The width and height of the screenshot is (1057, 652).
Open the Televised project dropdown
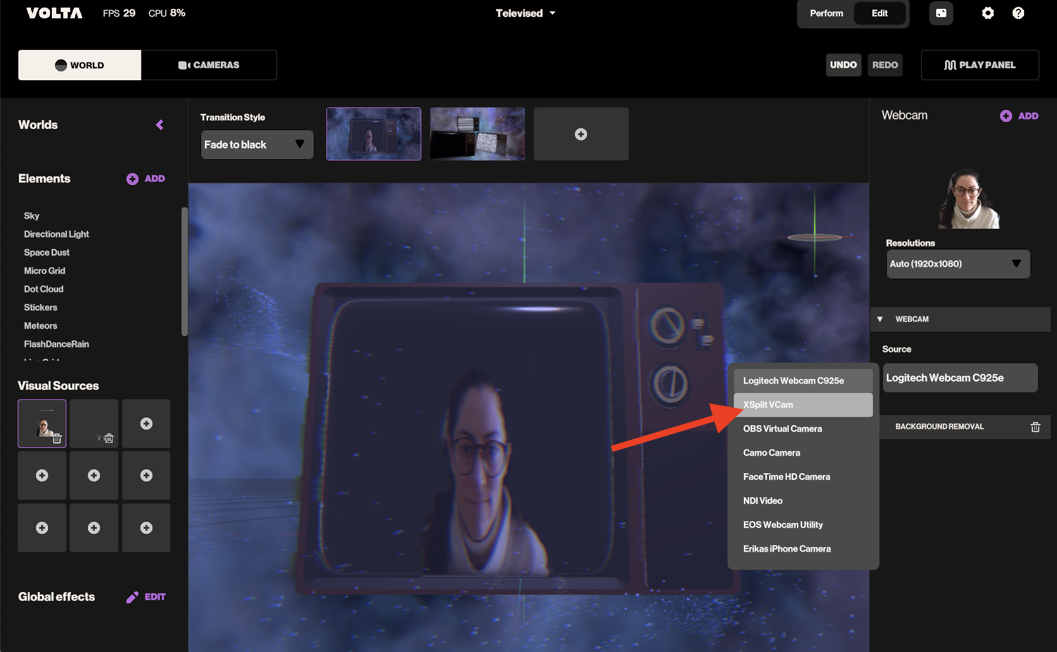(525, 13)
